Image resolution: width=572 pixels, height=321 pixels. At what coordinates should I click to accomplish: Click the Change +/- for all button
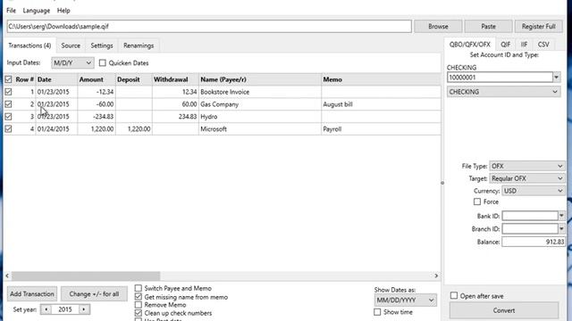[x=94, y=293]
